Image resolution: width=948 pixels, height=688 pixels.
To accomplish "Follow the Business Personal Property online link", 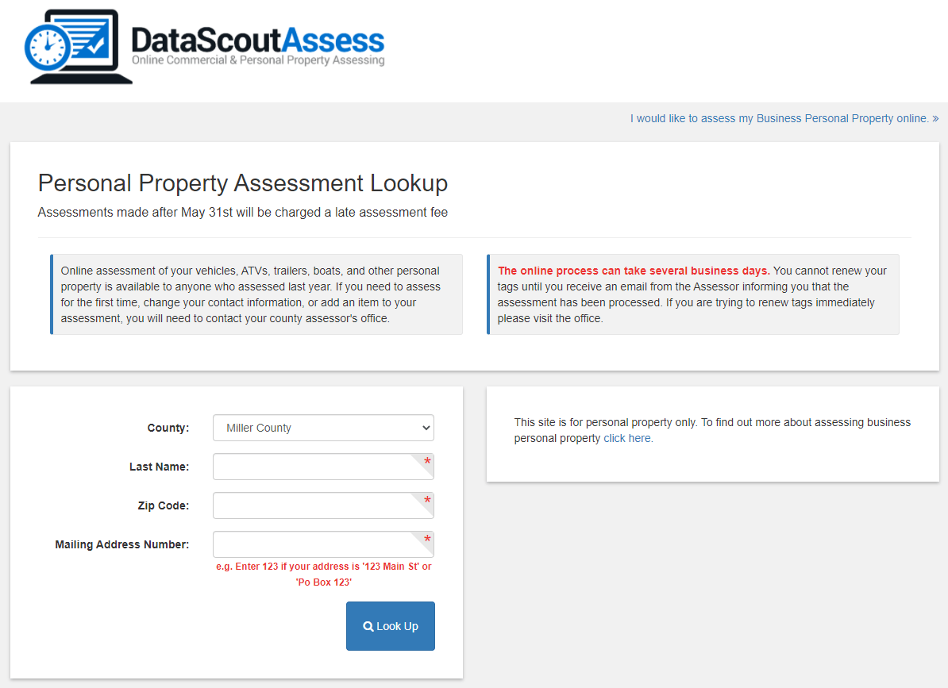I will coord(784,118).
